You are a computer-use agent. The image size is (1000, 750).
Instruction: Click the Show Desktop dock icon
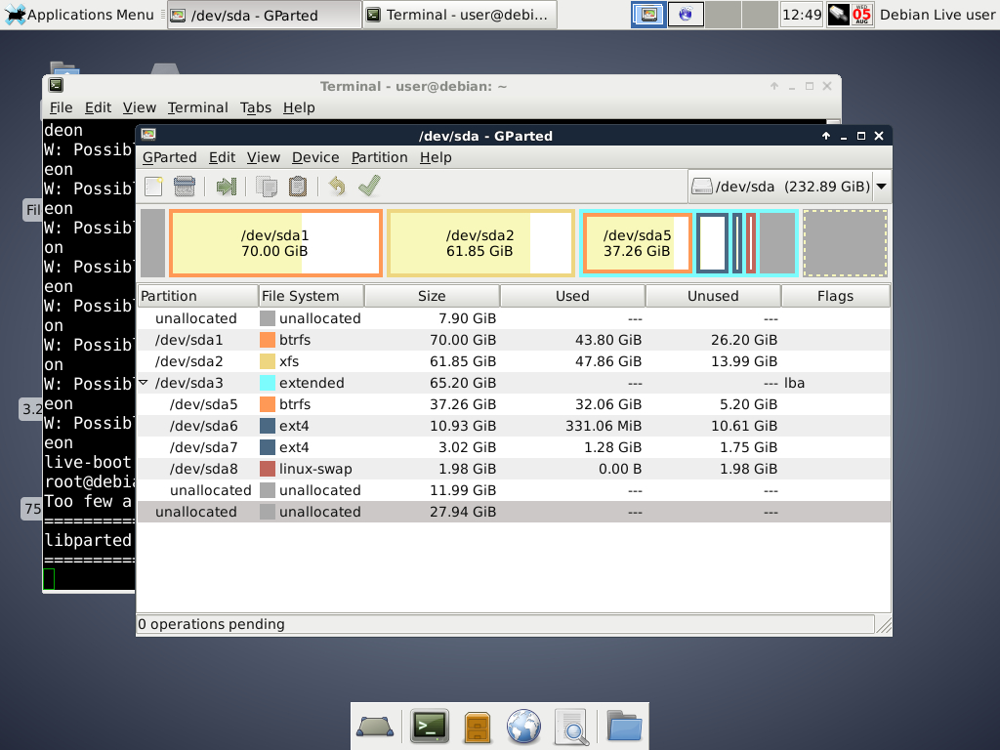click(x=375, y=727)
